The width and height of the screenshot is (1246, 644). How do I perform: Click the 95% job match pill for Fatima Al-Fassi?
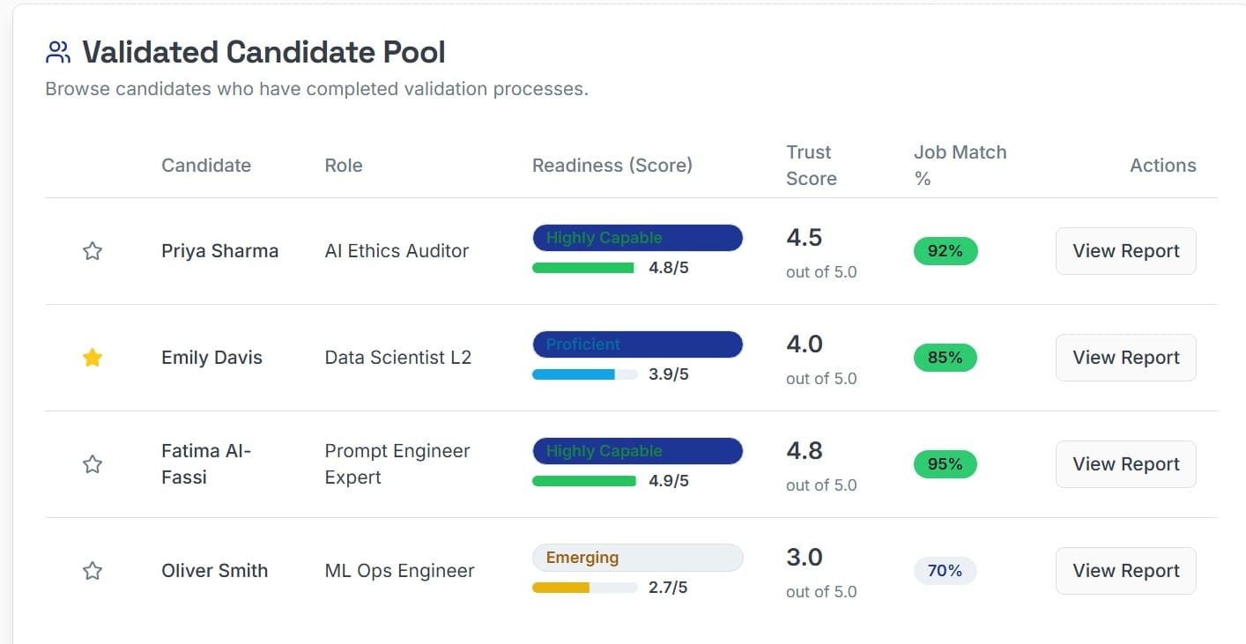point(945,463)
